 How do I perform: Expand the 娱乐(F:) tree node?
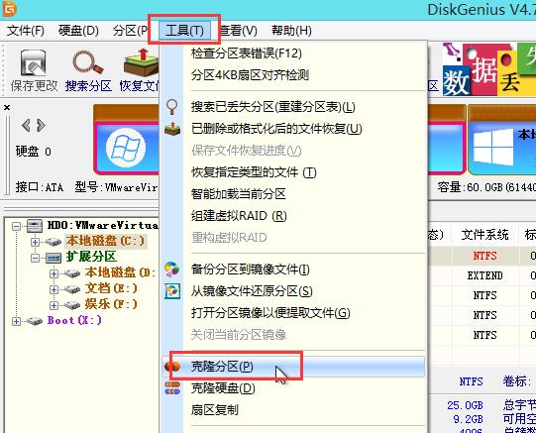(x=54, y=305)
